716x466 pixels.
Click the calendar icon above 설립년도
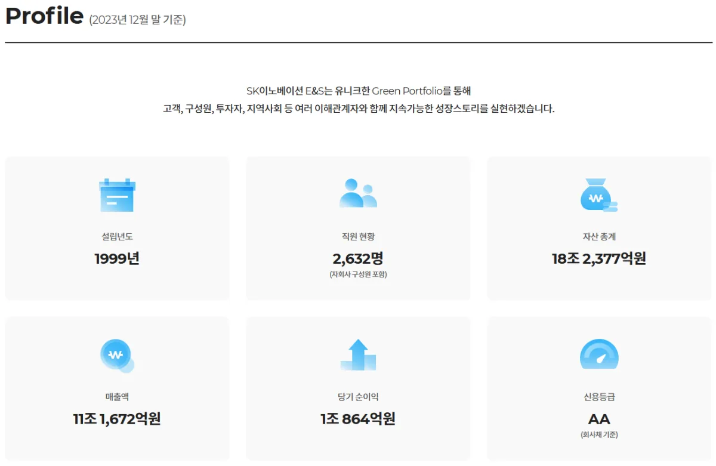click(x=116, y=194)
